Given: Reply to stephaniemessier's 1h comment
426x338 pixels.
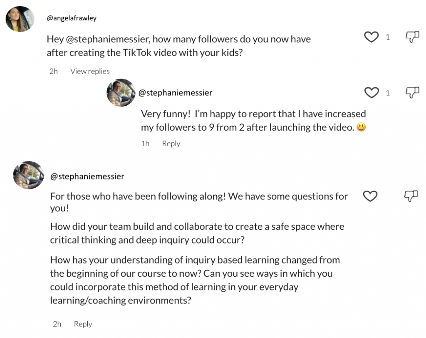Looking at the screenshot, I should [171, 144].
